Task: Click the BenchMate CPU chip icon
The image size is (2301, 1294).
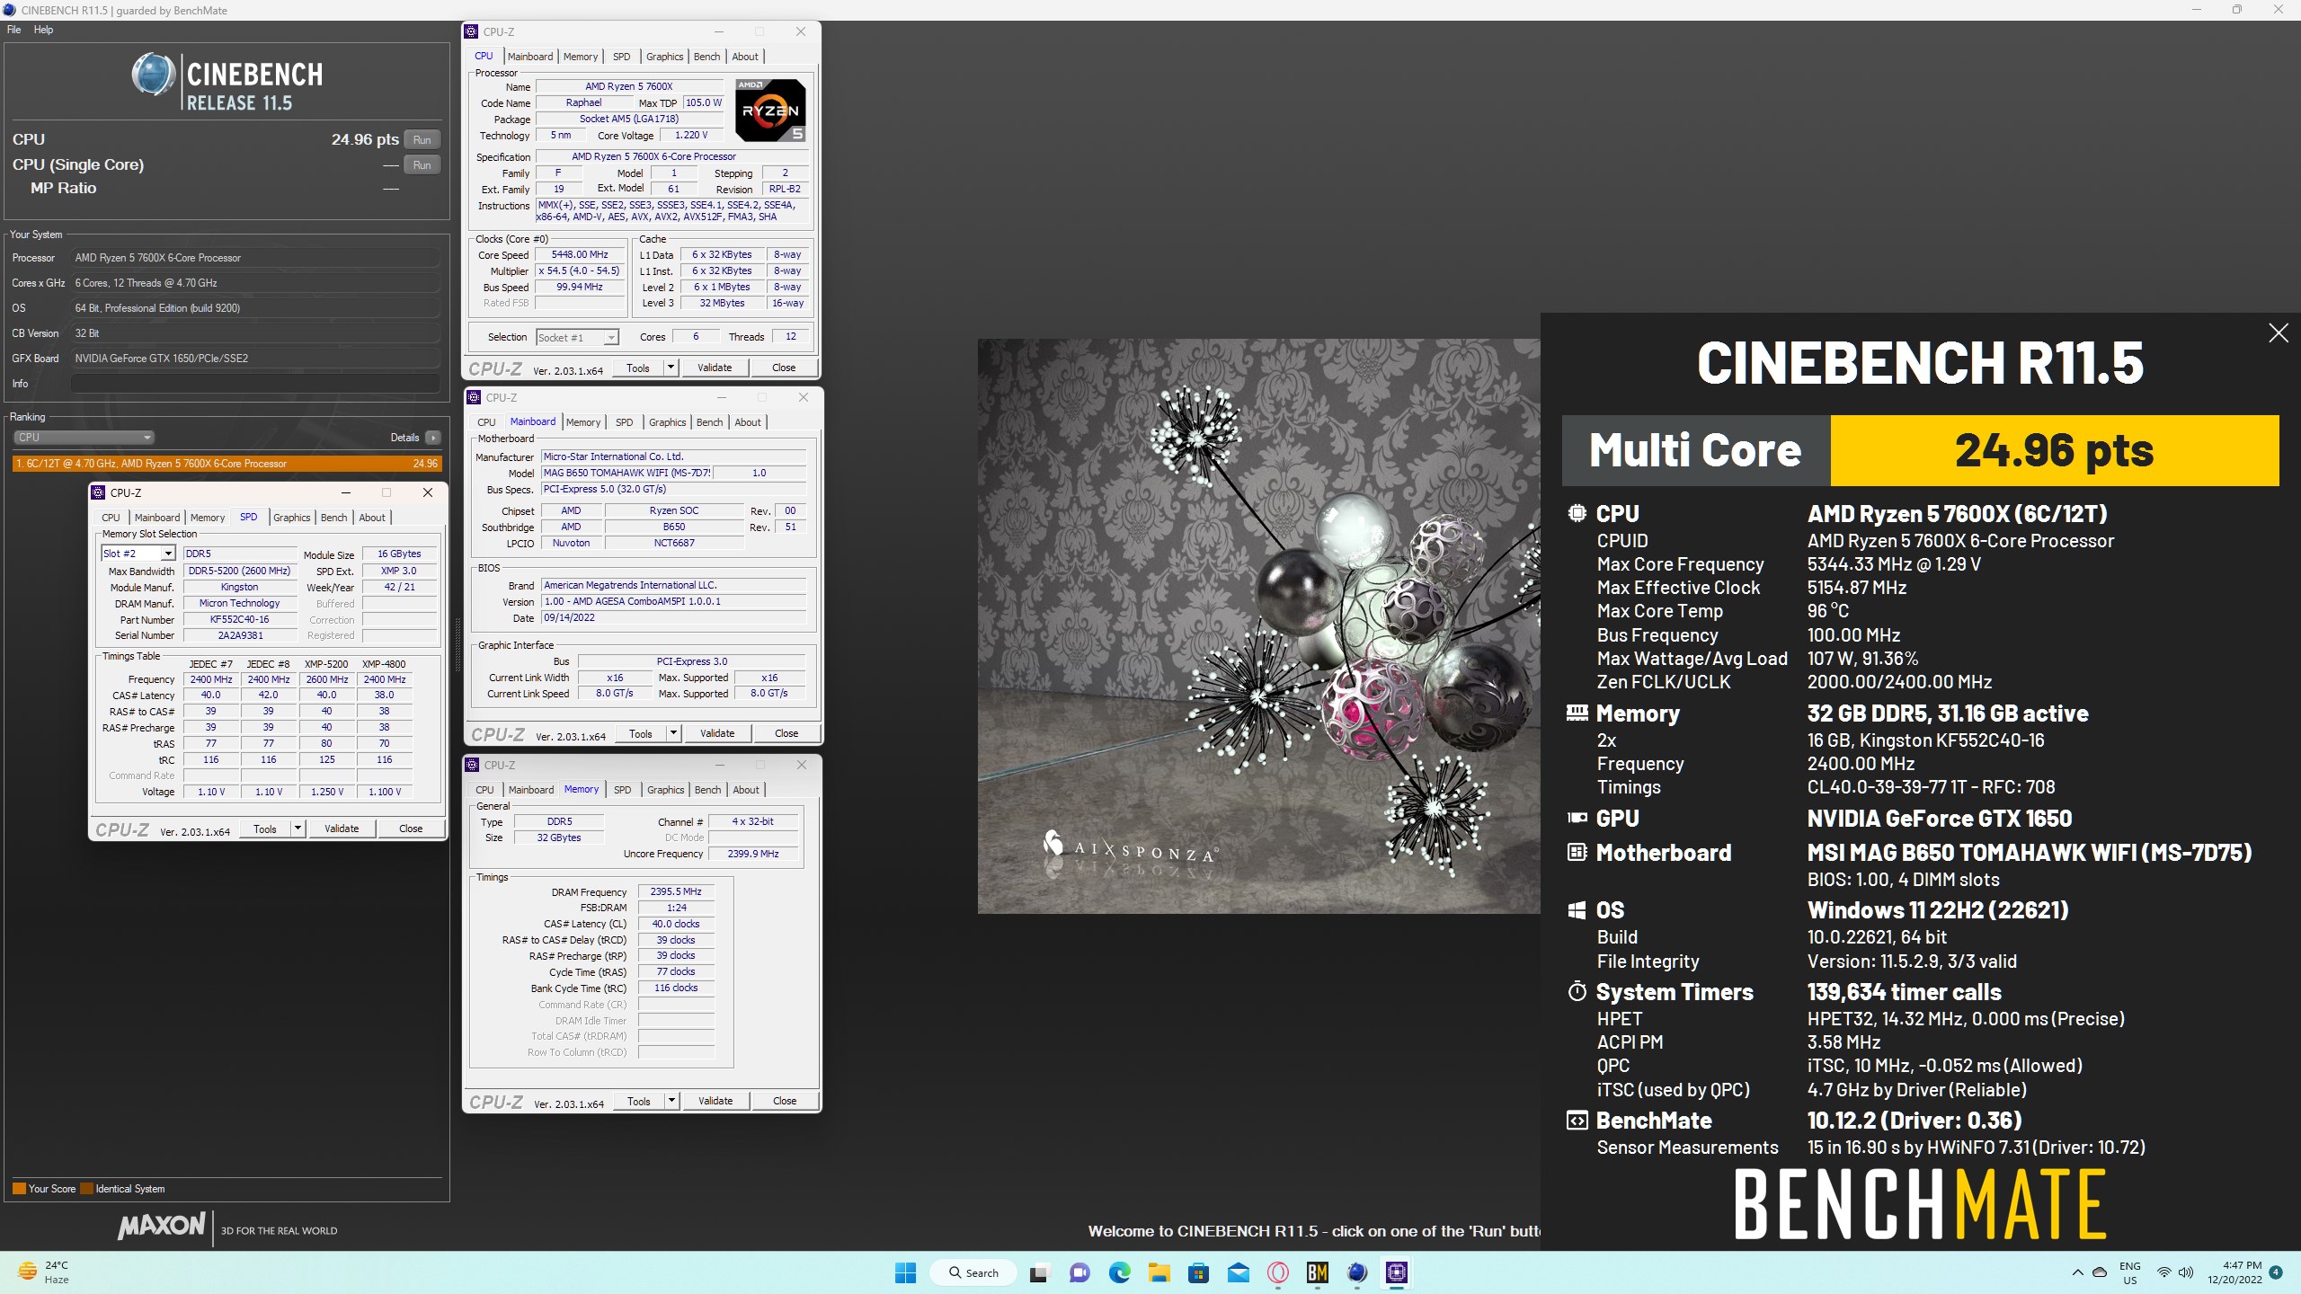Action: click(x=1577, y=513)
